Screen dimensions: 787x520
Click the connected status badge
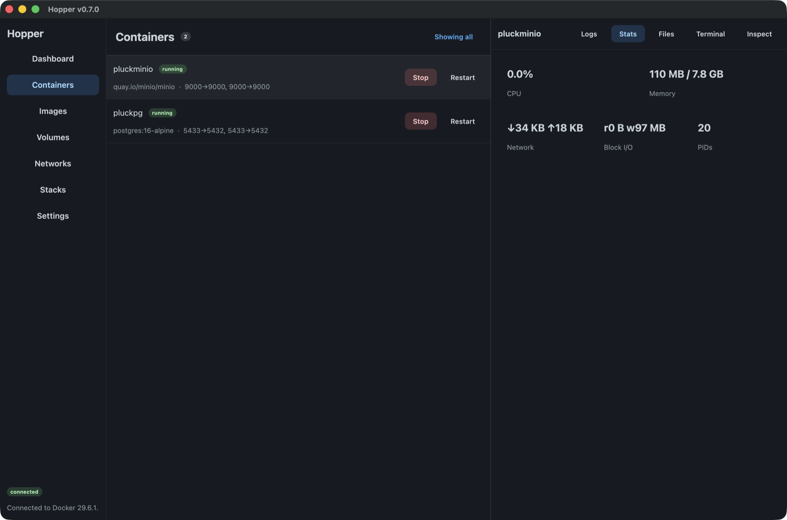[24, 492]
